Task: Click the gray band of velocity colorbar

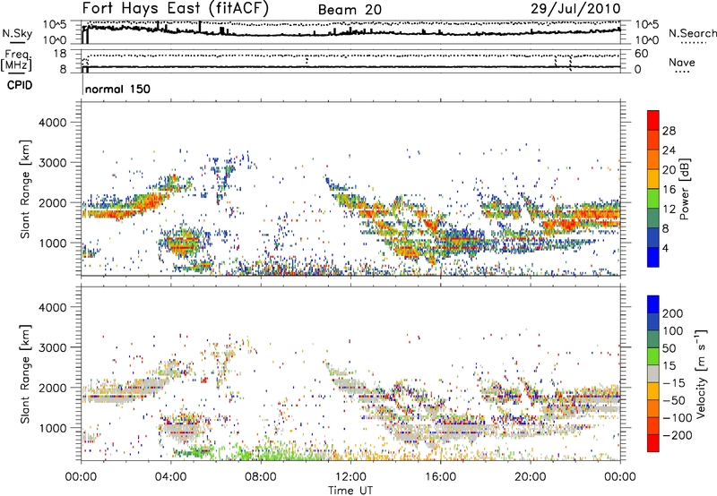Action: click(653, 373)
